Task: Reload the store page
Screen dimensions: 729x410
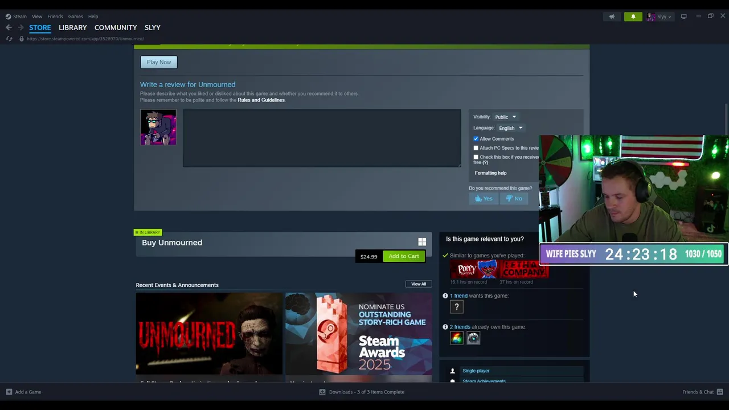Action: tap(9, 39)
